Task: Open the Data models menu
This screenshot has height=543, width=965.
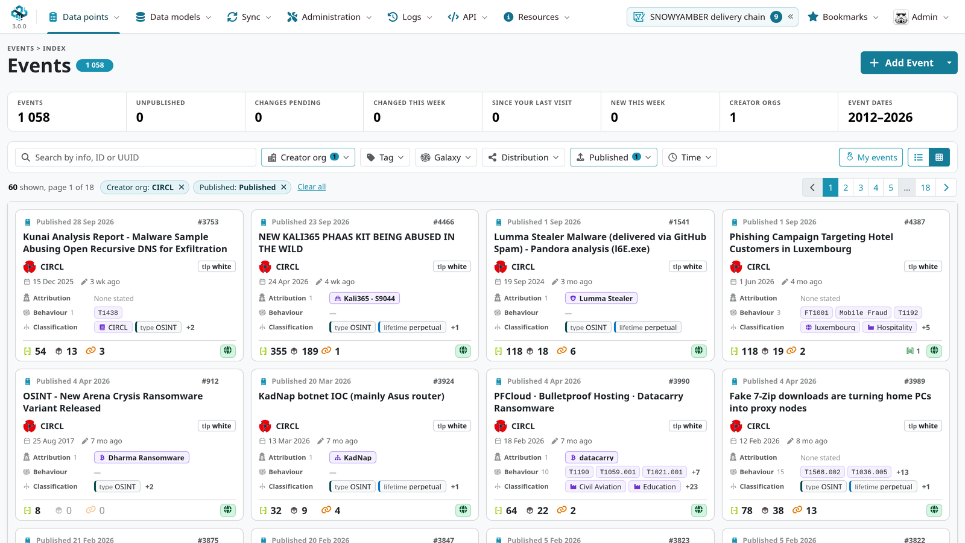Action: click(174, 17)
